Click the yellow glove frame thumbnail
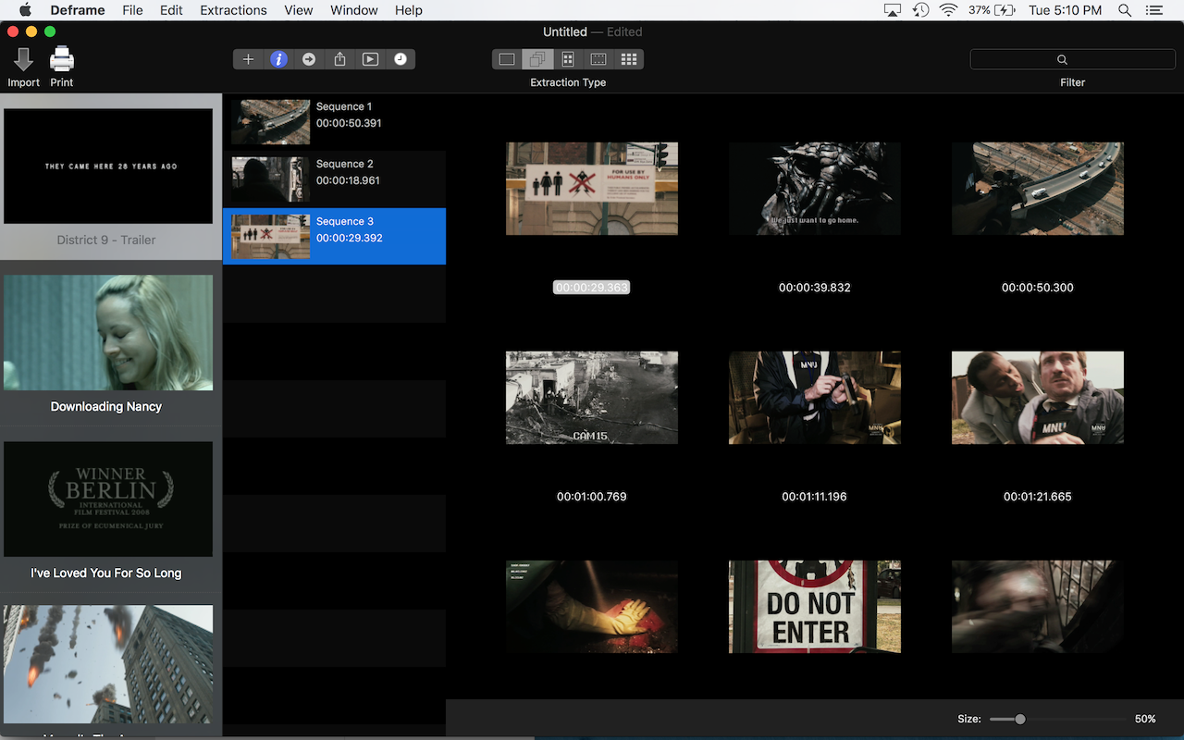1184x740 pixels. coord(592,607)
